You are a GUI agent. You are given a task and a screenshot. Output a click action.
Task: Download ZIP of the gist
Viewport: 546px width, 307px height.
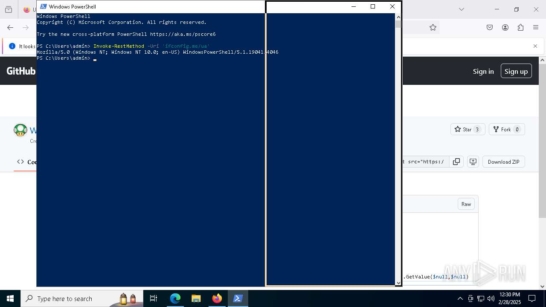pos(503,162)
